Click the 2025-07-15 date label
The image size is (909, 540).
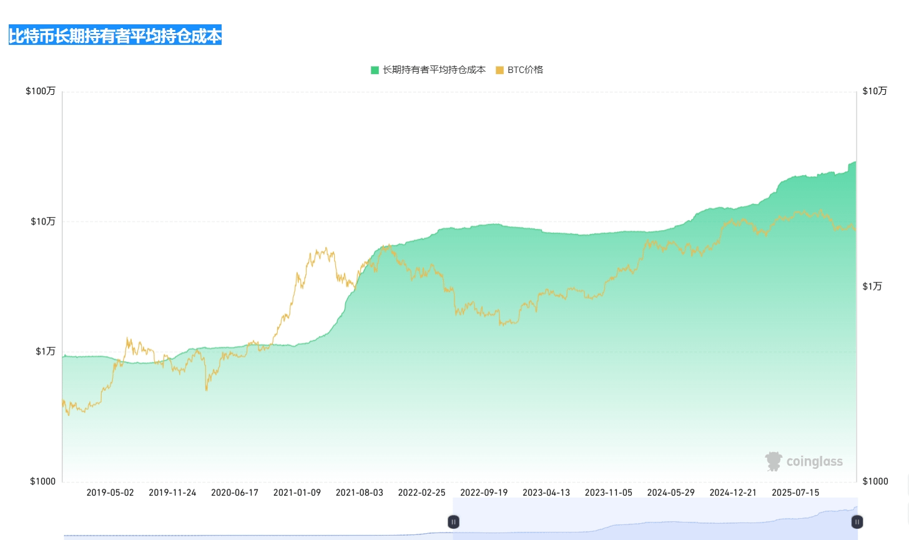click(x=795, y=493)
